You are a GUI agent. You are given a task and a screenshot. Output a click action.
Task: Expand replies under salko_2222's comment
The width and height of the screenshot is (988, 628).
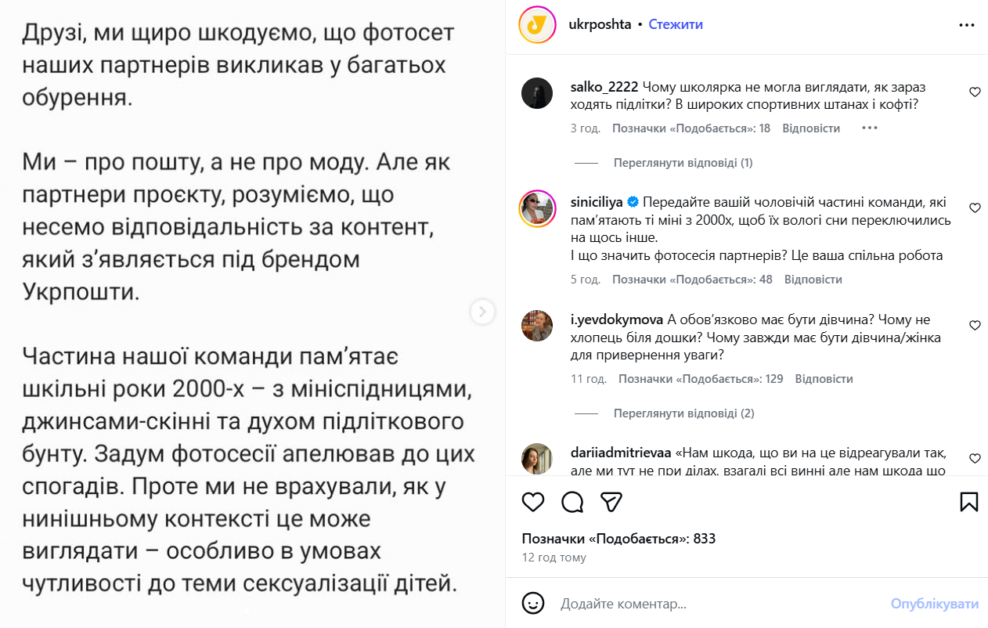[x=683, y=163]
